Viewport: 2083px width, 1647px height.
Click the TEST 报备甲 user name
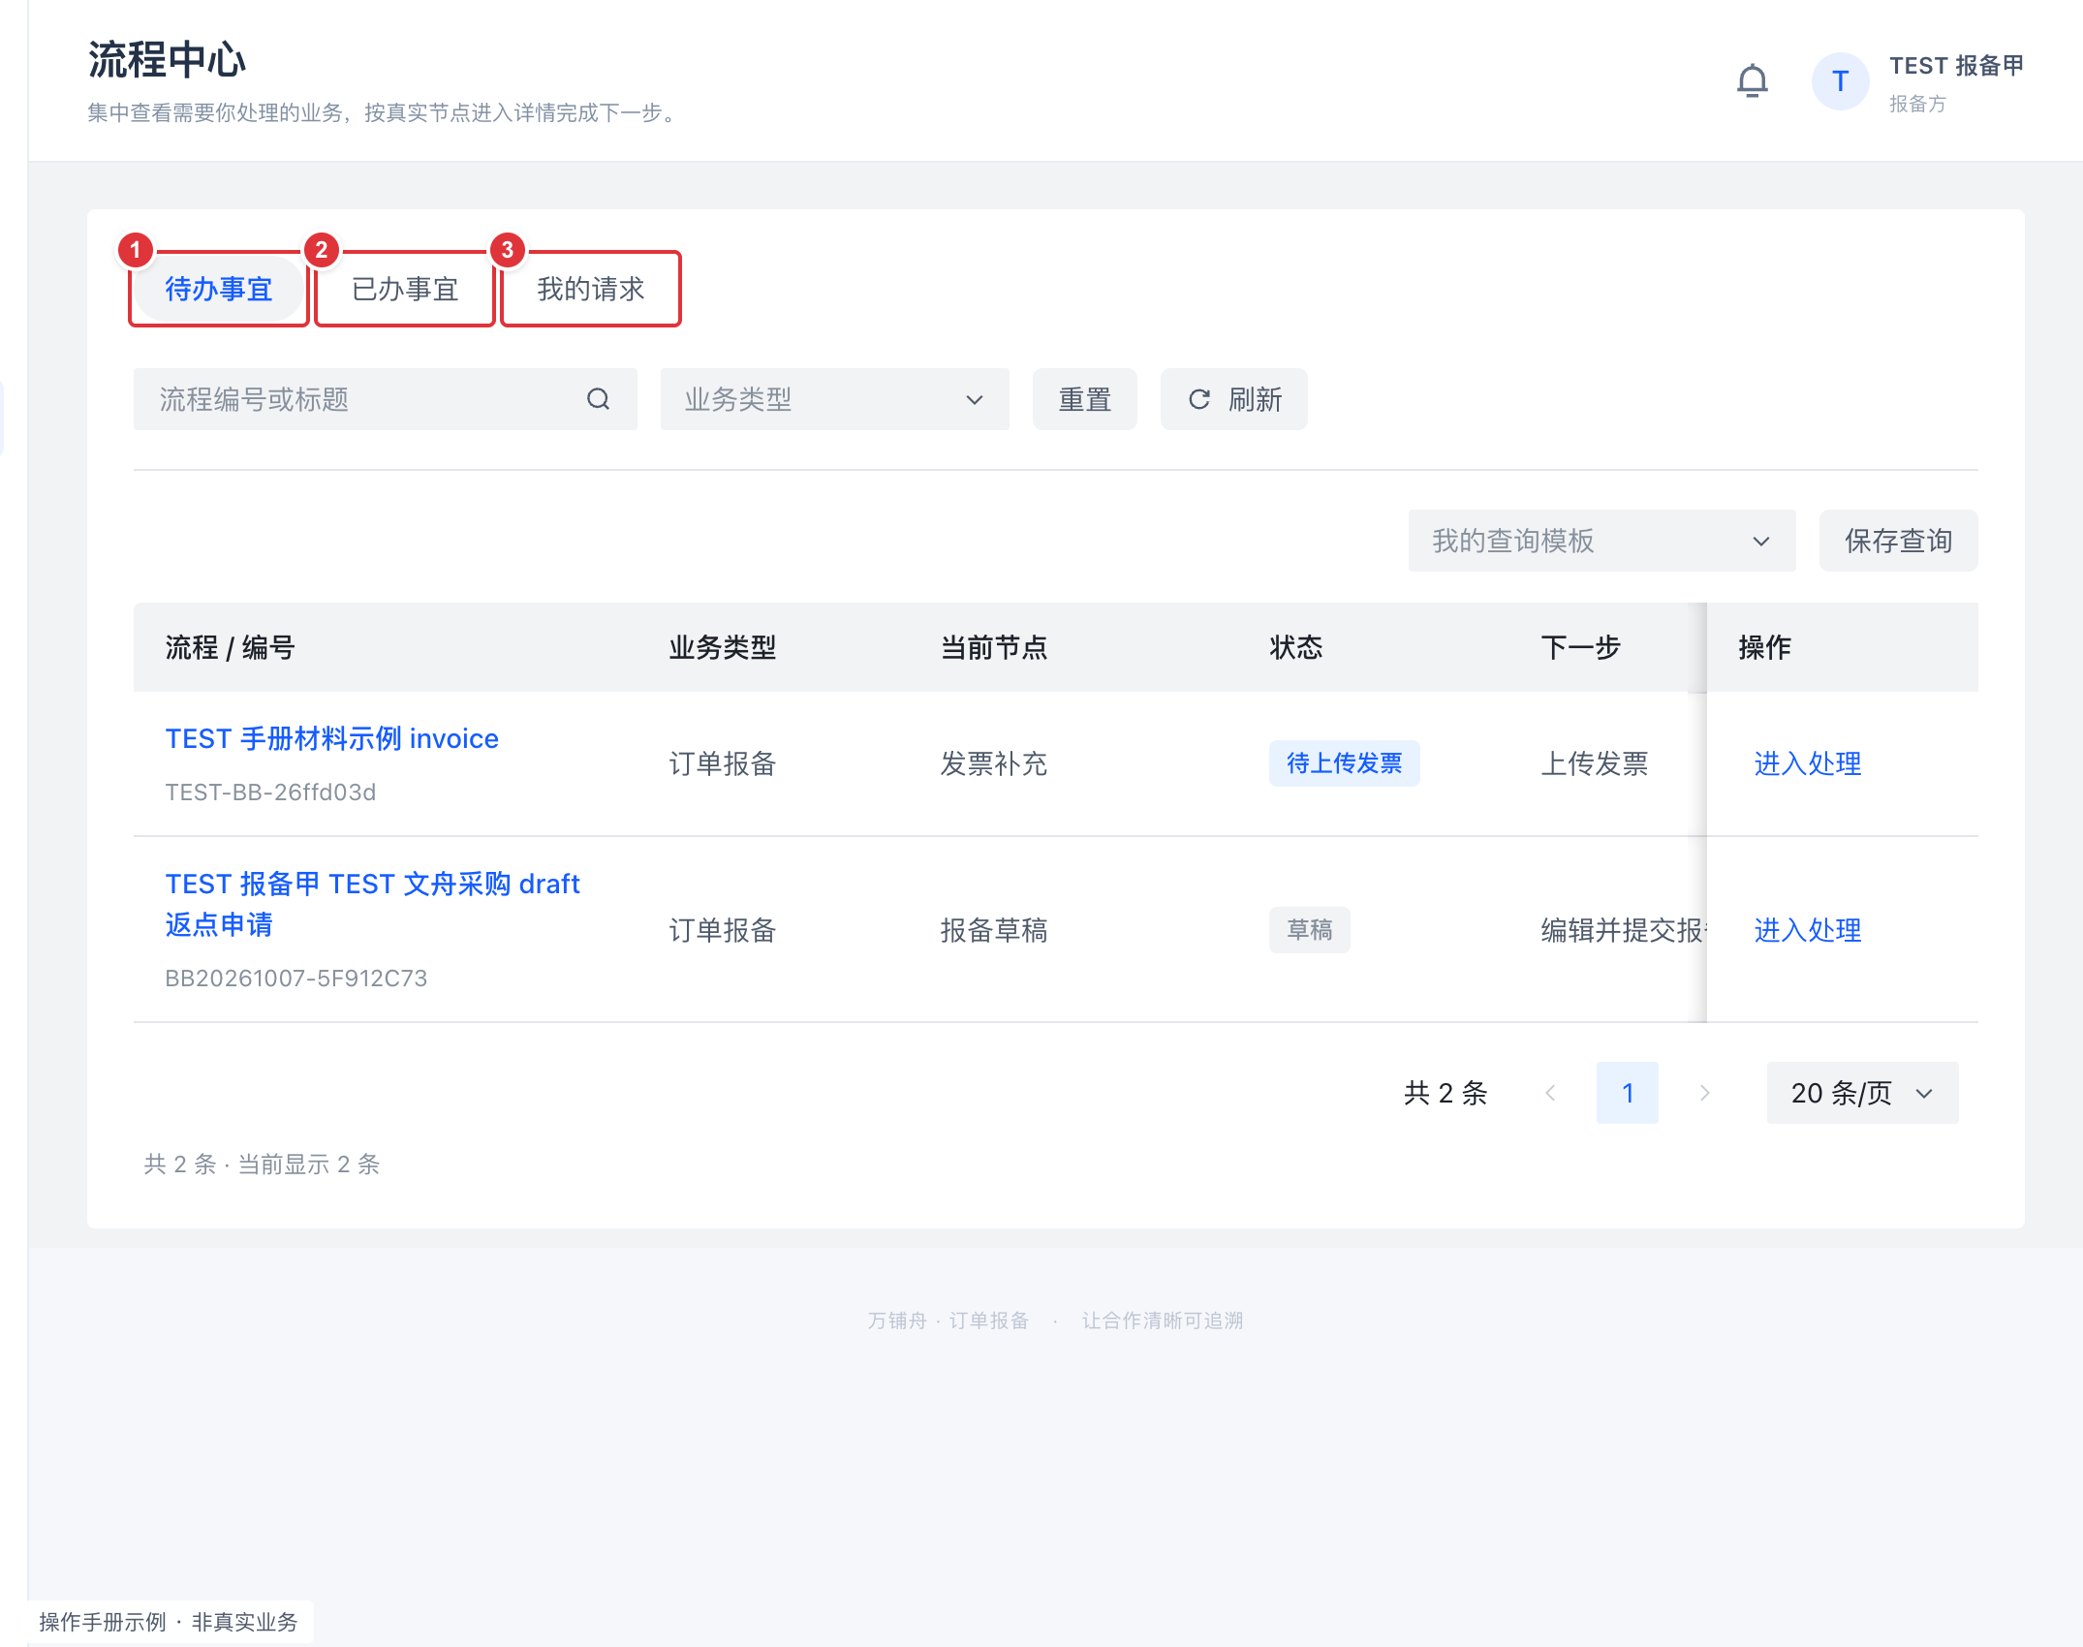tap(1957, 66)
